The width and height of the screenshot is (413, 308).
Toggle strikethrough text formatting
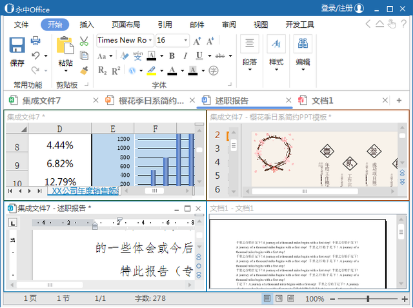pos(220,56)
